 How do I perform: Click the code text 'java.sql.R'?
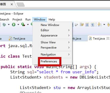pos(20,46)
